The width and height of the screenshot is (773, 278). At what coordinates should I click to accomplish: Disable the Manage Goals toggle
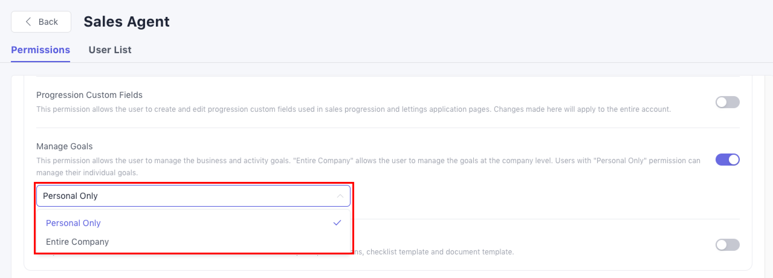click(727, 160)
